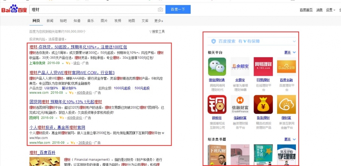The width and height of the screenshot is (341, 166).
Task: Open the 微财富 cloud icon
Action: pyautogui.click(x=286, y=104)
